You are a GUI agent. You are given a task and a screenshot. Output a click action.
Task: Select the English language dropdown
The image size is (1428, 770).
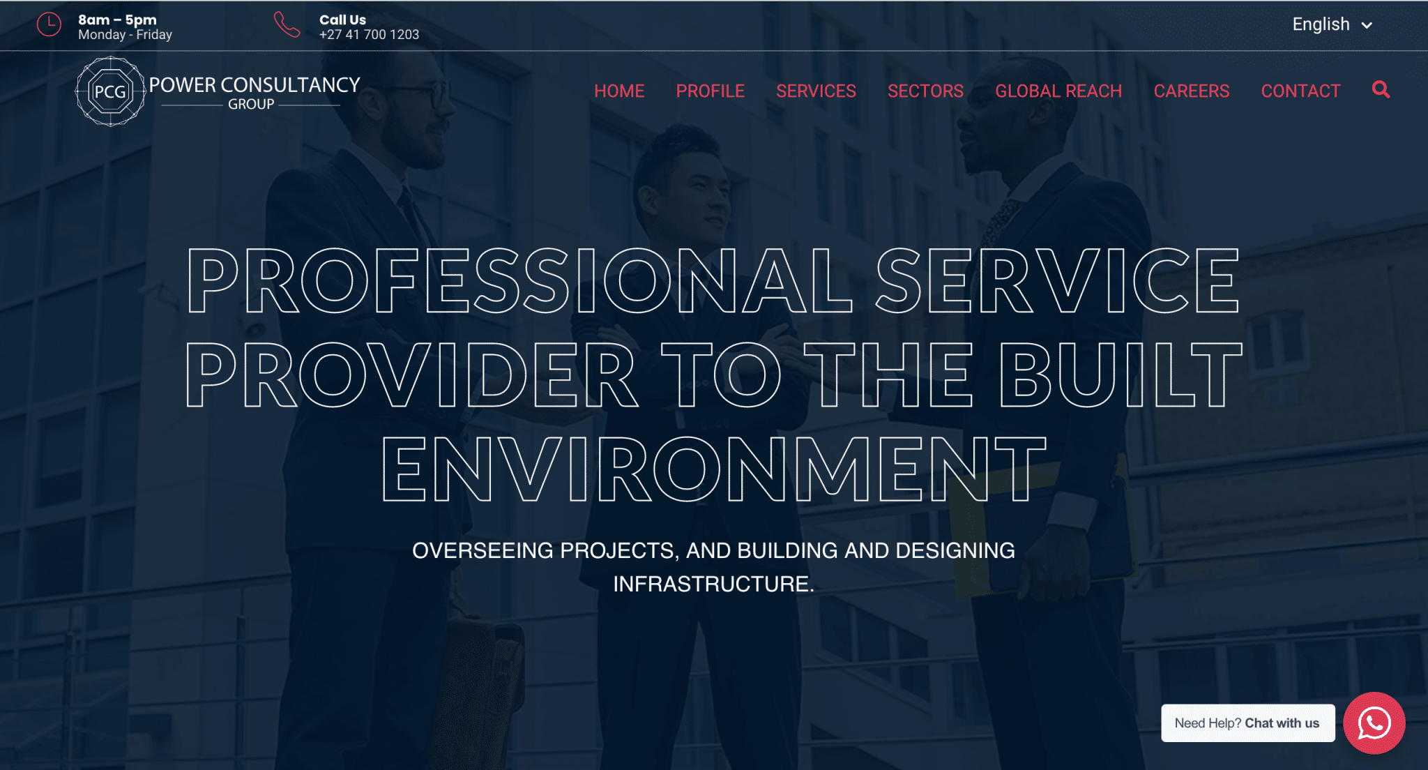pos(1334,24)
